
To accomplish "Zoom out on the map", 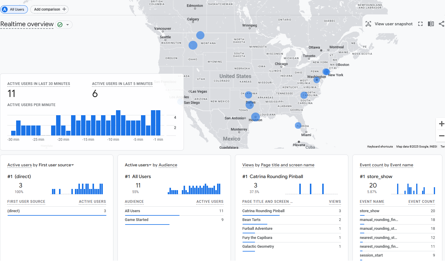I will (x=441, y=136).
